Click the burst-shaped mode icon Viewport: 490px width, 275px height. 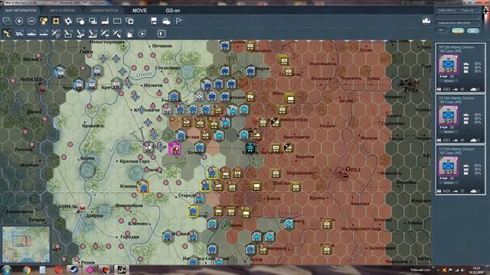(x=129, y=34)
